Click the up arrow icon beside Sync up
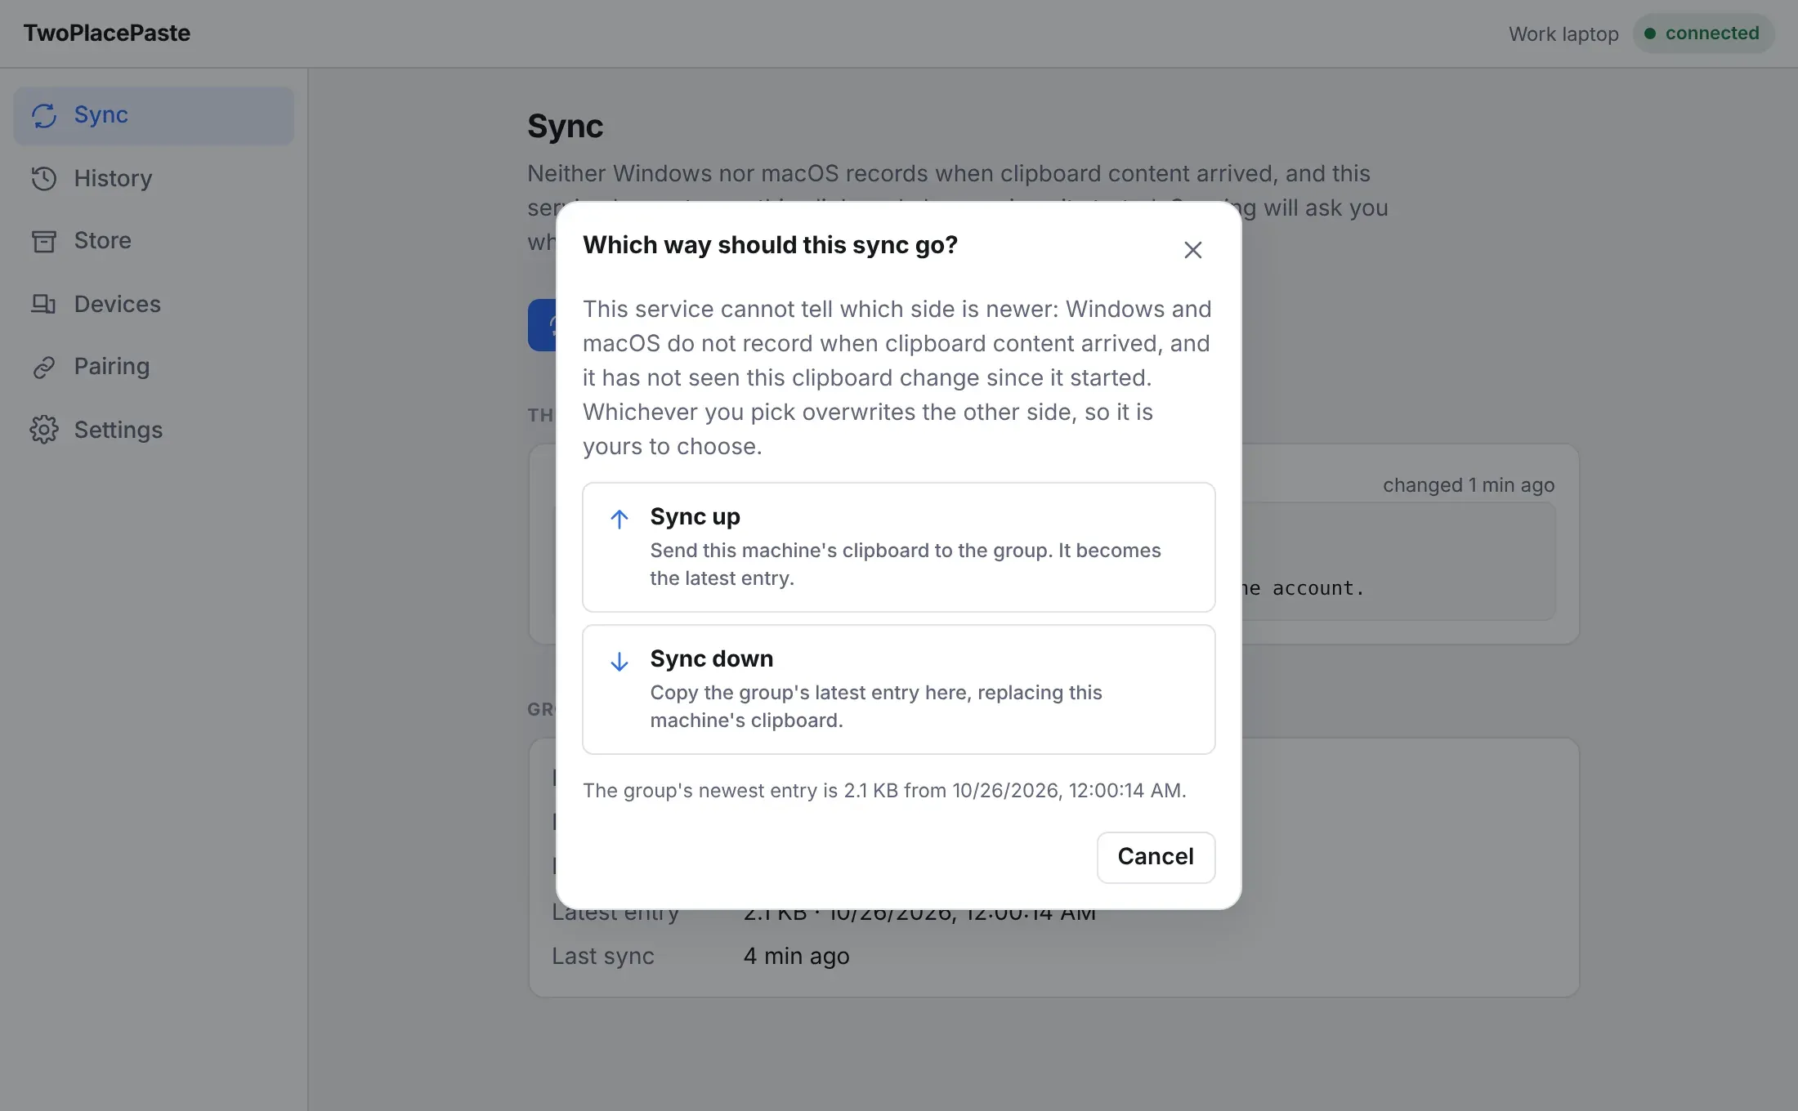Image resolution: width=1798 pixels, height=1111 pixels. (619, 519)
